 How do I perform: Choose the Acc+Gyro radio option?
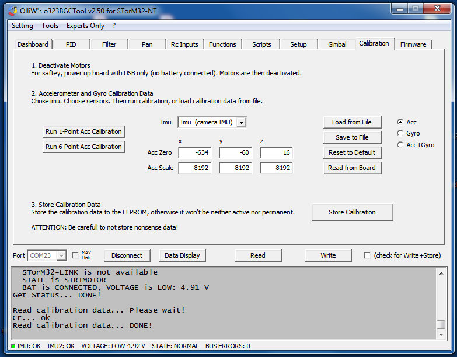[400, 145]
